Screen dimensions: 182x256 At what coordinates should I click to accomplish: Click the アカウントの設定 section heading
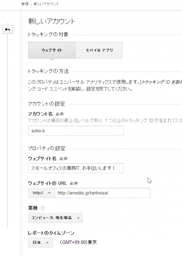[x=46, y=104]
